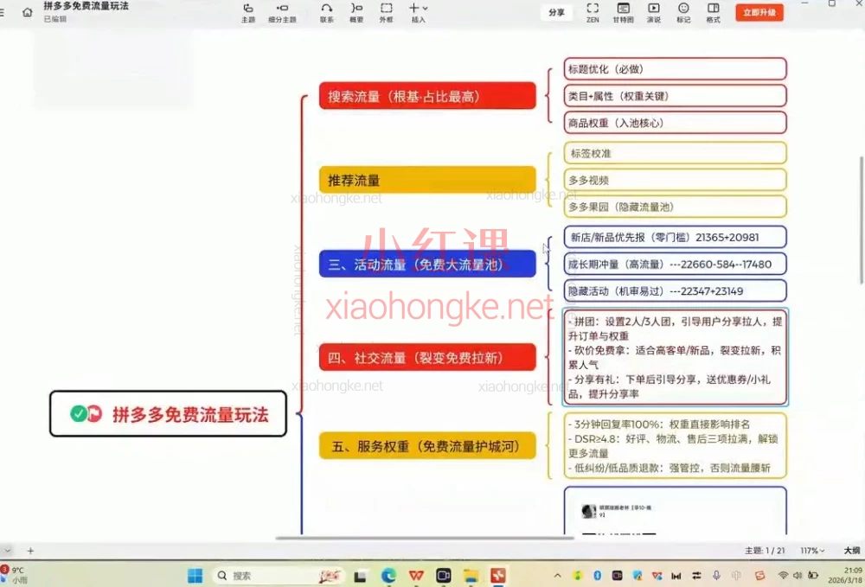Switch to 甘特图 Gantt view
Image resolution: width=865 pixels, height=587 pixels.
pos(624,13)
